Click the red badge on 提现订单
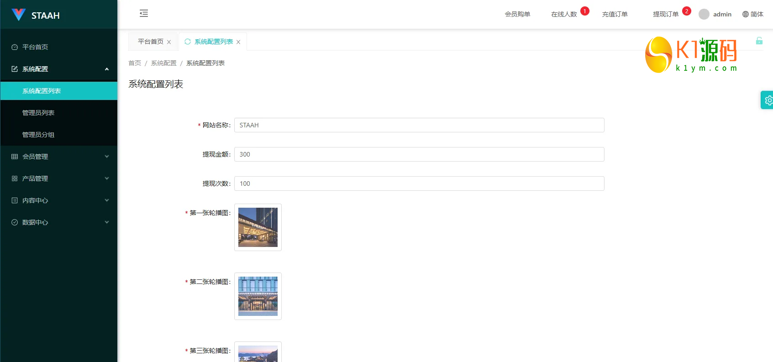This screenshot has width=773, height=362. tap(687, 11)
